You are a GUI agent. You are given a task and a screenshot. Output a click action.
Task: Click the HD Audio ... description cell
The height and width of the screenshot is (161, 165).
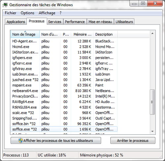(105, 102)
